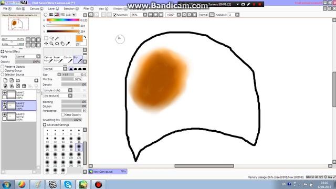Choose the softest brush edge shape
336x189 pixels.
tap(71, 69)
